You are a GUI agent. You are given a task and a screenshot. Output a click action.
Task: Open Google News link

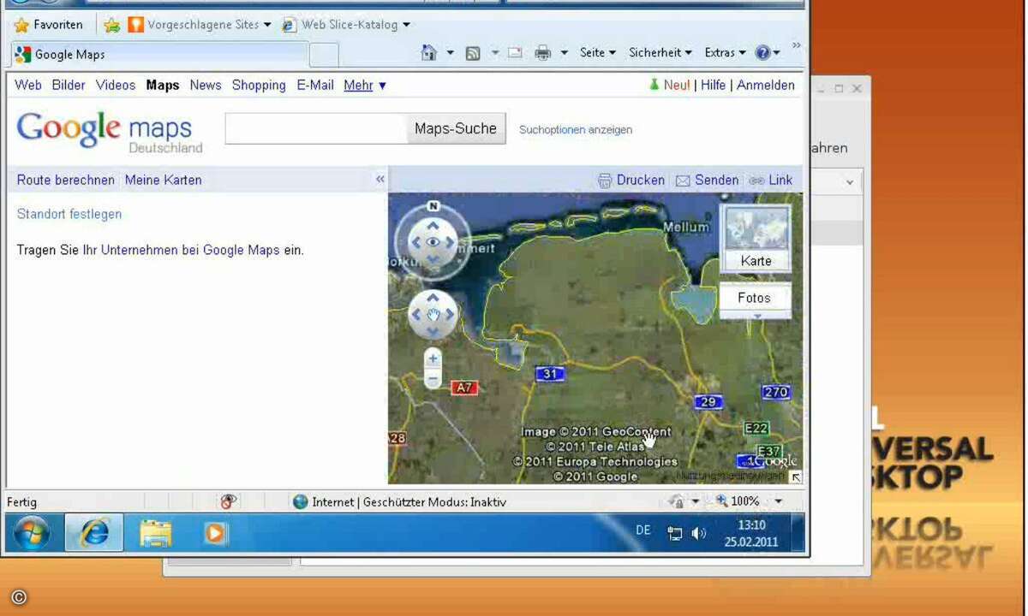pos(206,86)
